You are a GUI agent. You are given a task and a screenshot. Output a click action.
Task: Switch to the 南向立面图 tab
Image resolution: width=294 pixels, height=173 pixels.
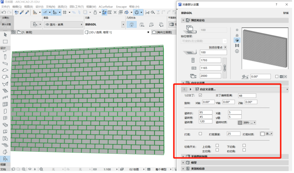pyautogui.click(x=162, y=32)
